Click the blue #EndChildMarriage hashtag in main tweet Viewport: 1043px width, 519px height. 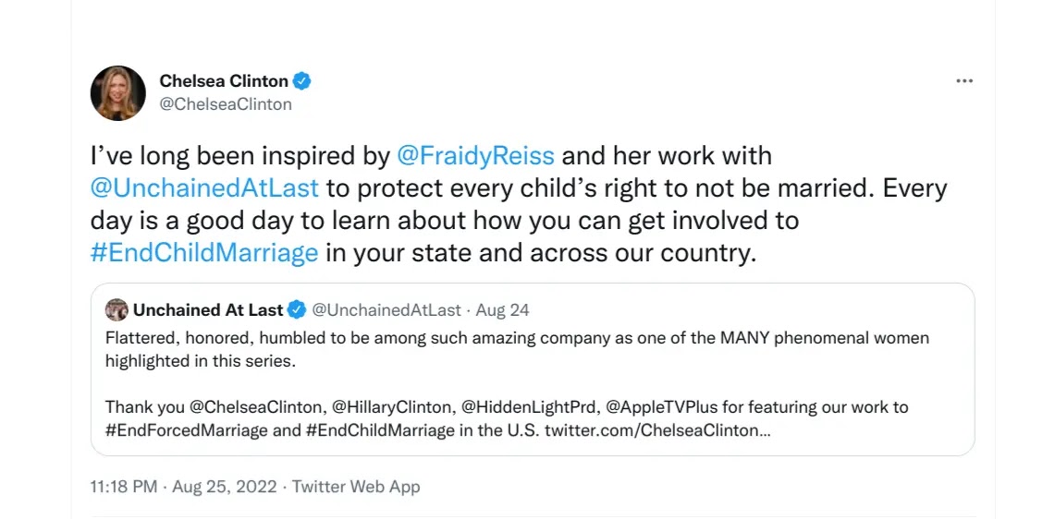tap(204, 253)
